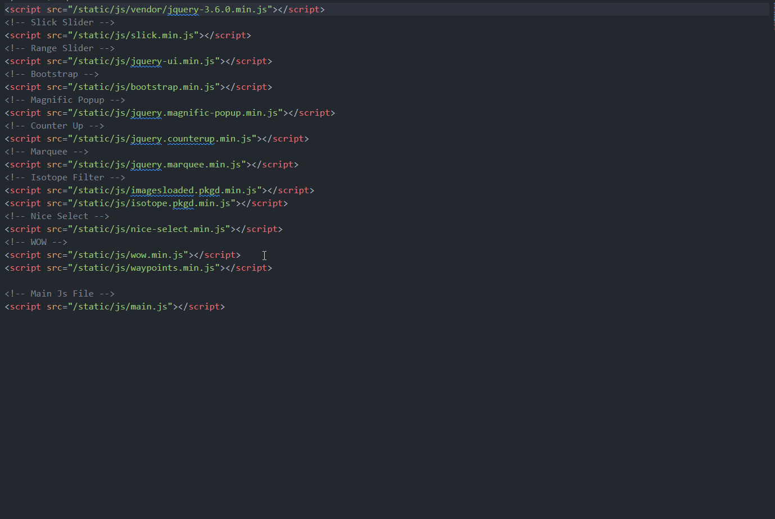Viewport: 775px width, 519px height.
Task: Click the Marquee comment line
Action: pos(47,152)
